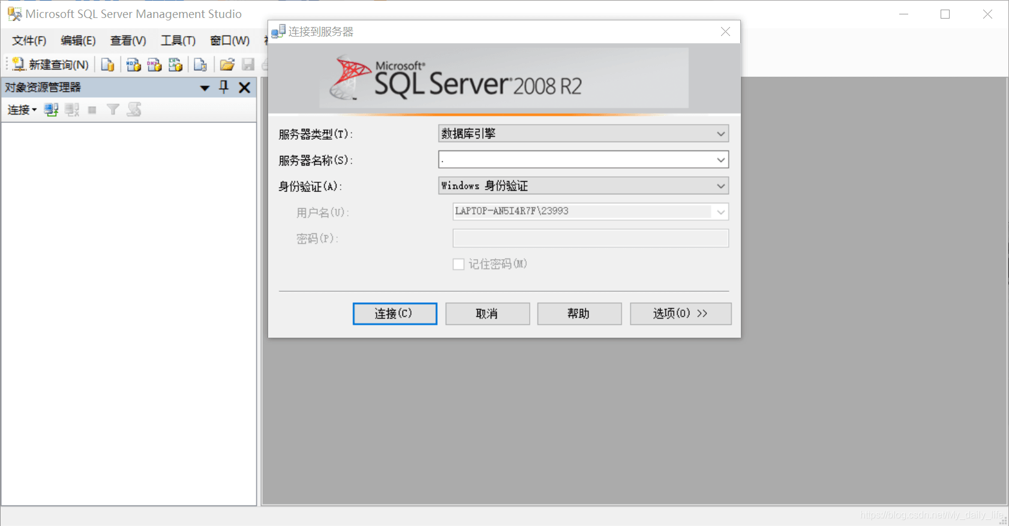Click the 连接到服务器 dialog title icon
1009x526 pixels.
coord(278,31)
